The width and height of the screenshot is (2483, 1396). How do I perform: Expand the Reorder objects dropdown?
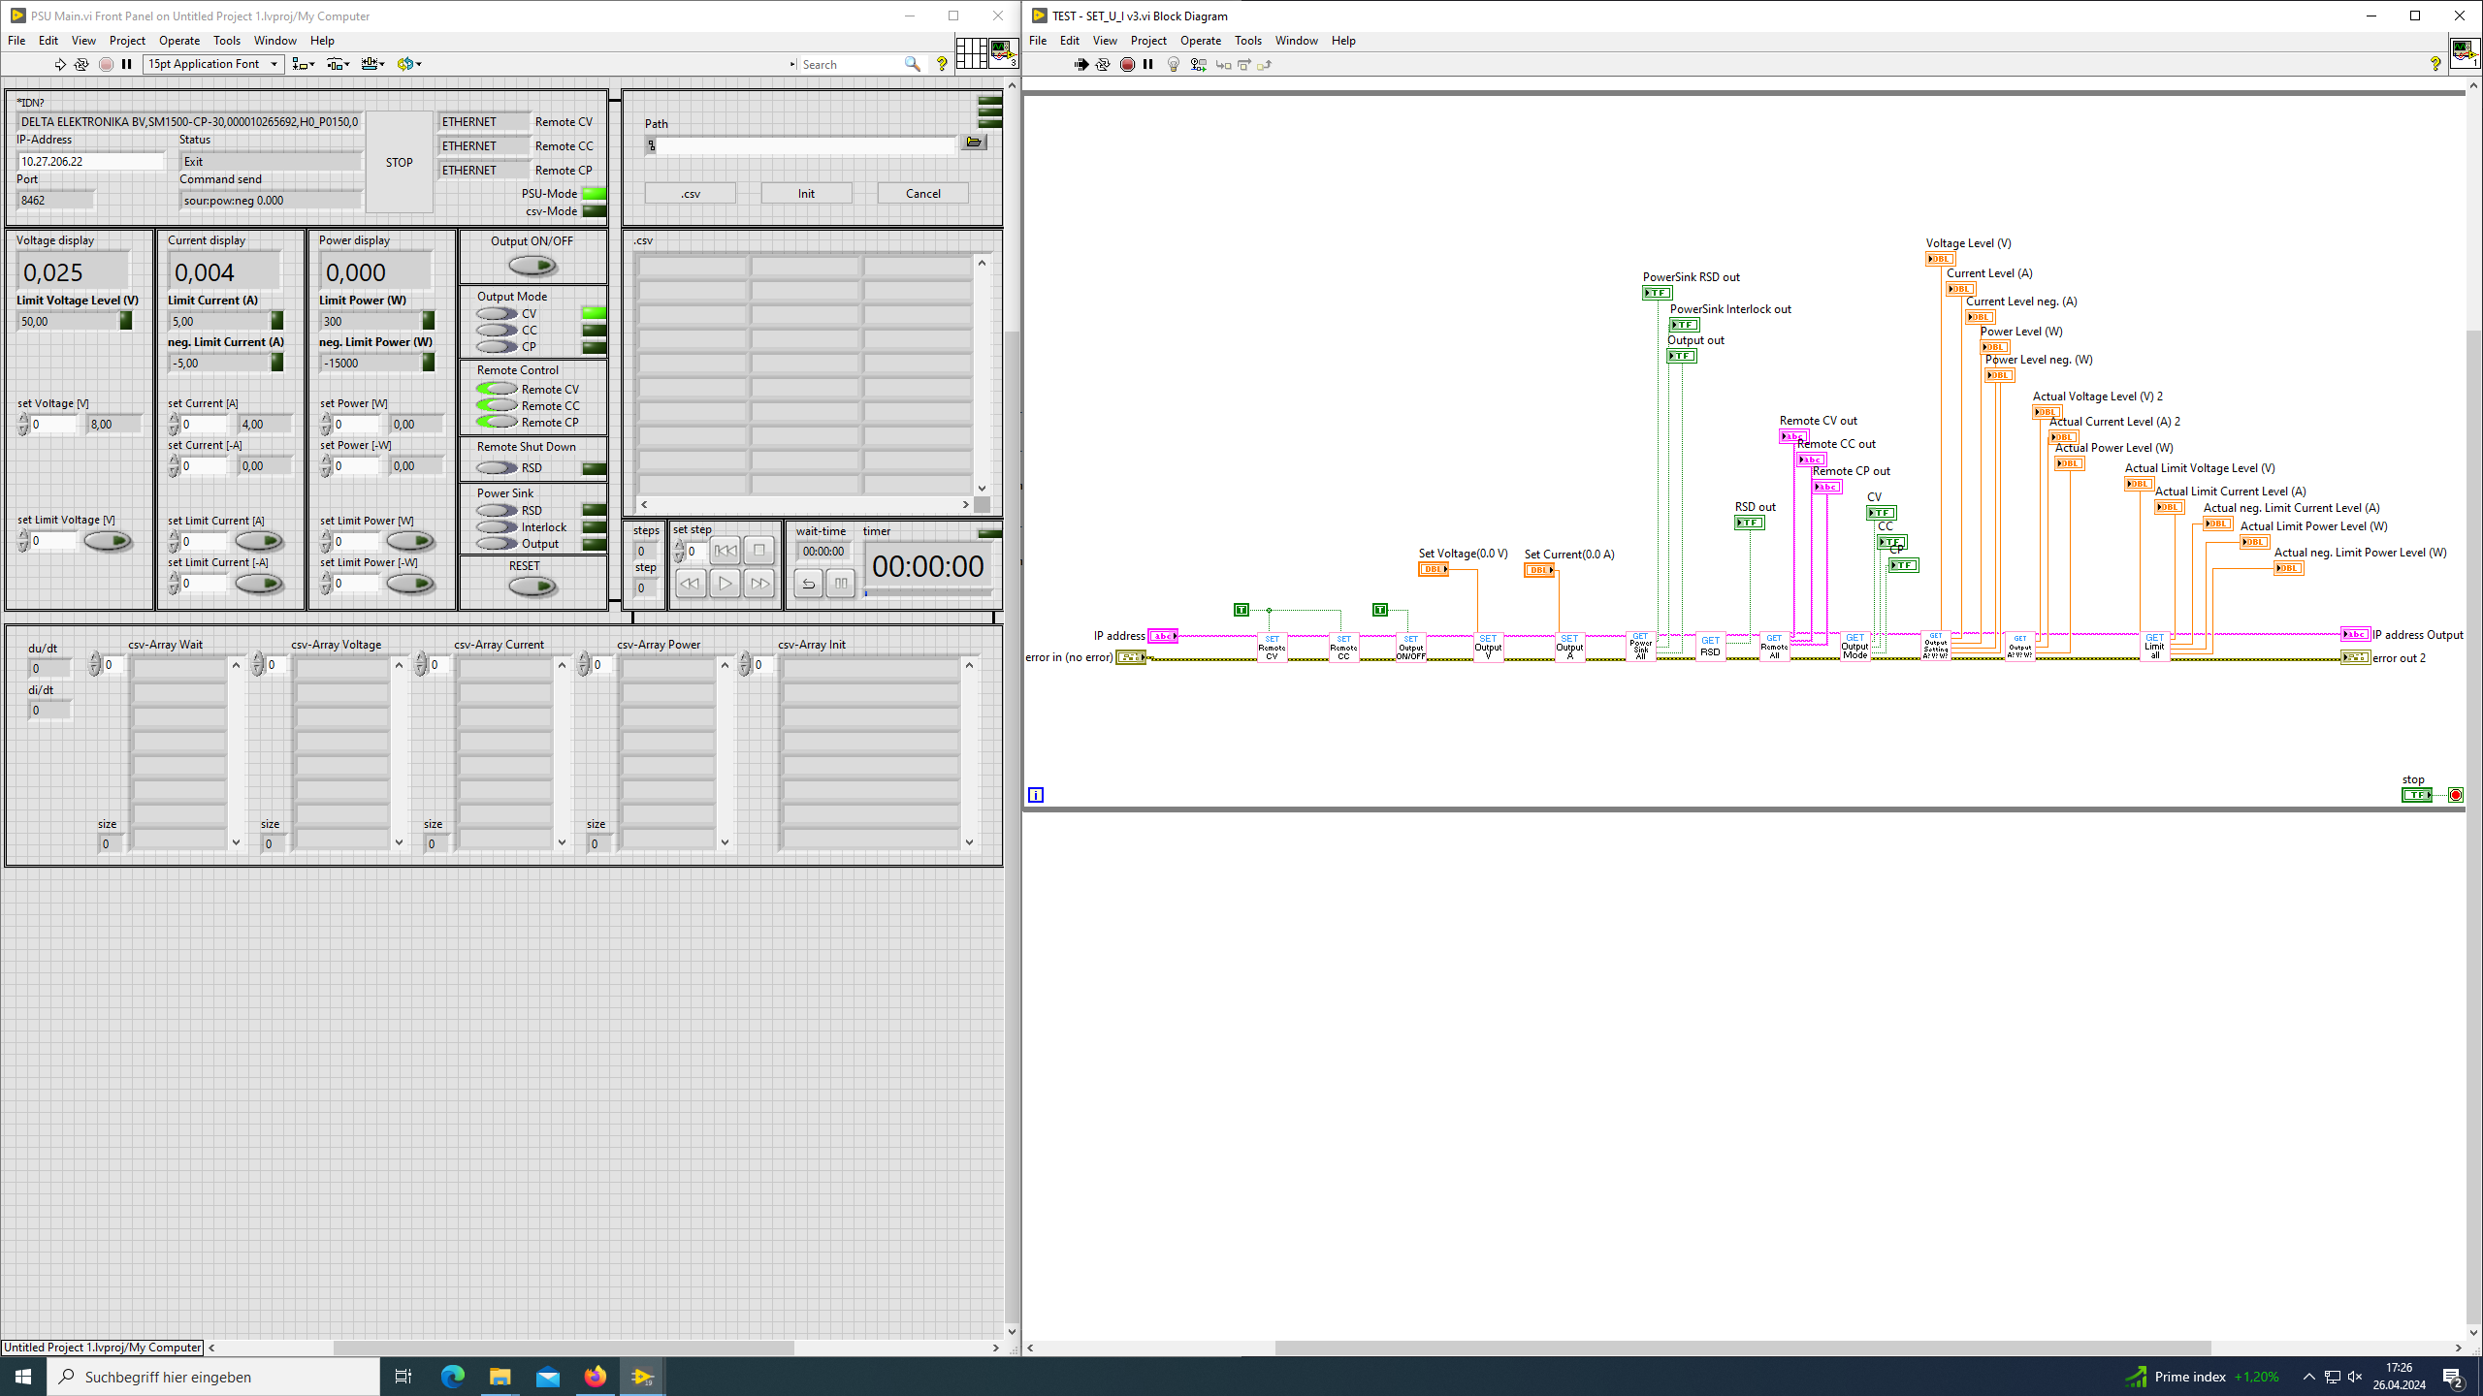pos(409,64)
